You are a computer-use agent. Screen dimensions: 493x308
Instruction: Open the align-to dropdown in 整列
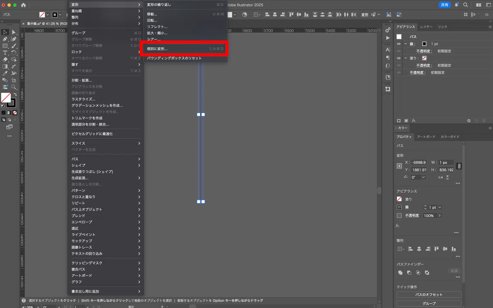point(401,249)
